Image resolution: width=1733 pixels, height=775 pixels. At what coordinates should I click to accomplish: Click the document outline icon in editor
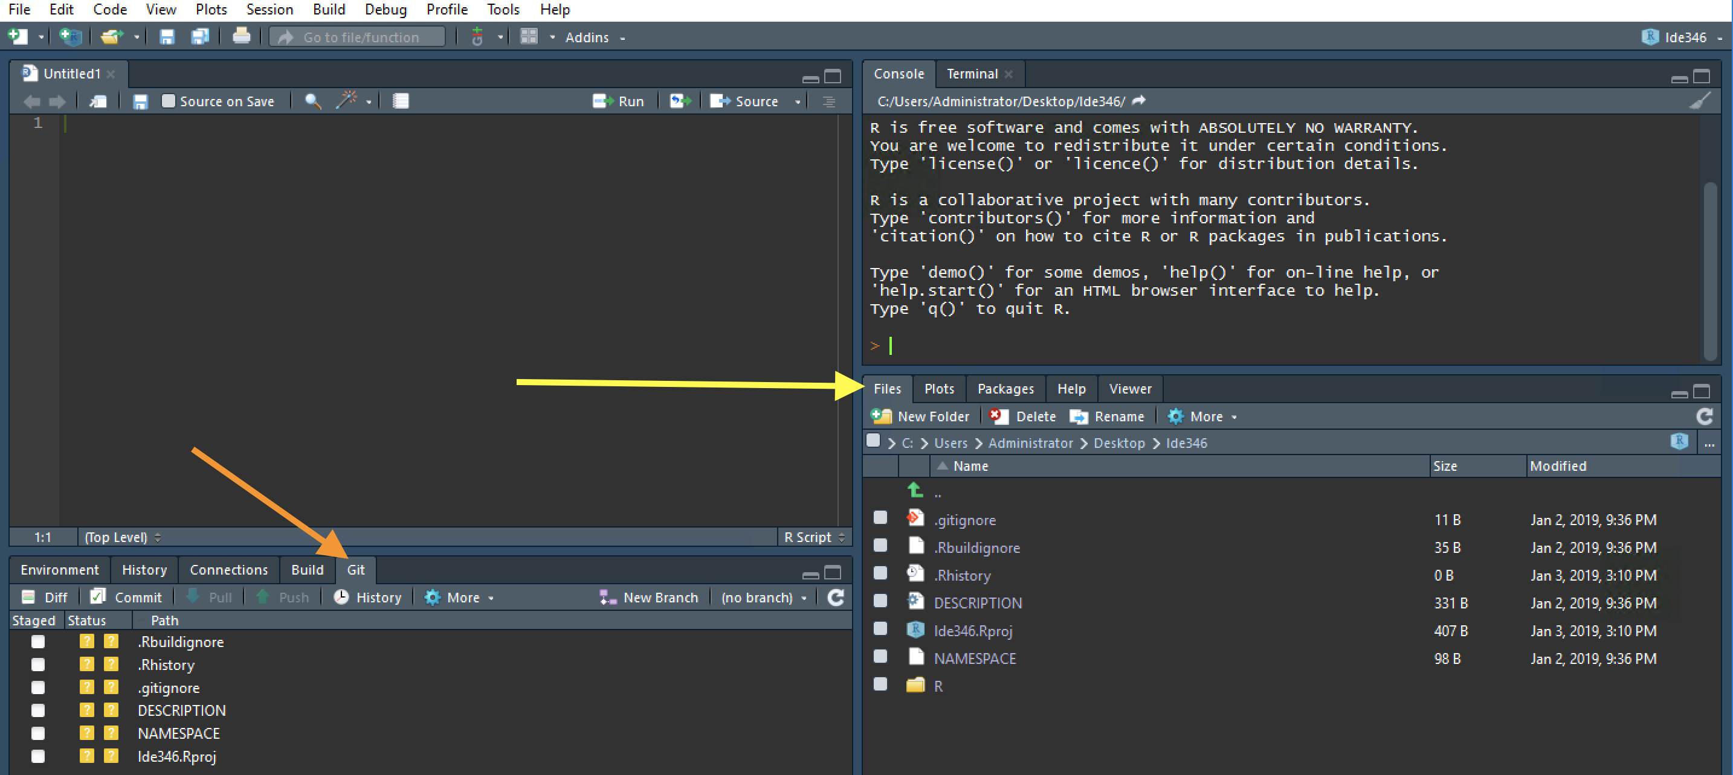[829, 101]
